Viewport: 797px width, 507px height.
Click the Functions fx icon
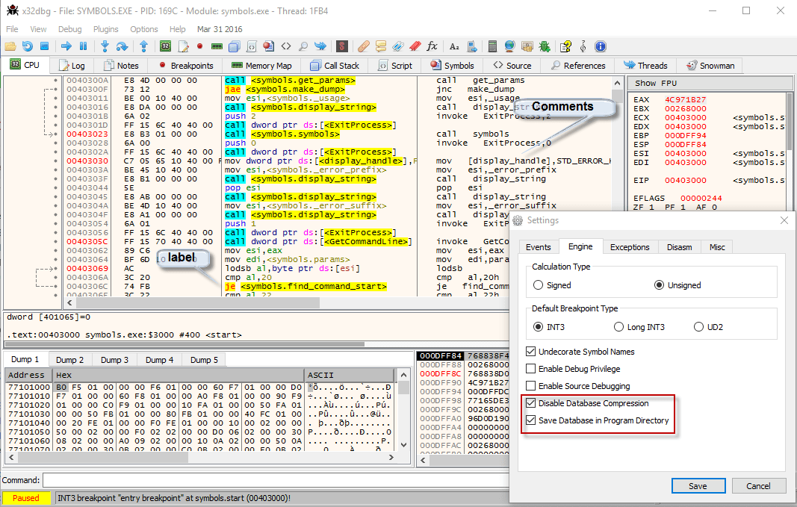pos(432,46)
